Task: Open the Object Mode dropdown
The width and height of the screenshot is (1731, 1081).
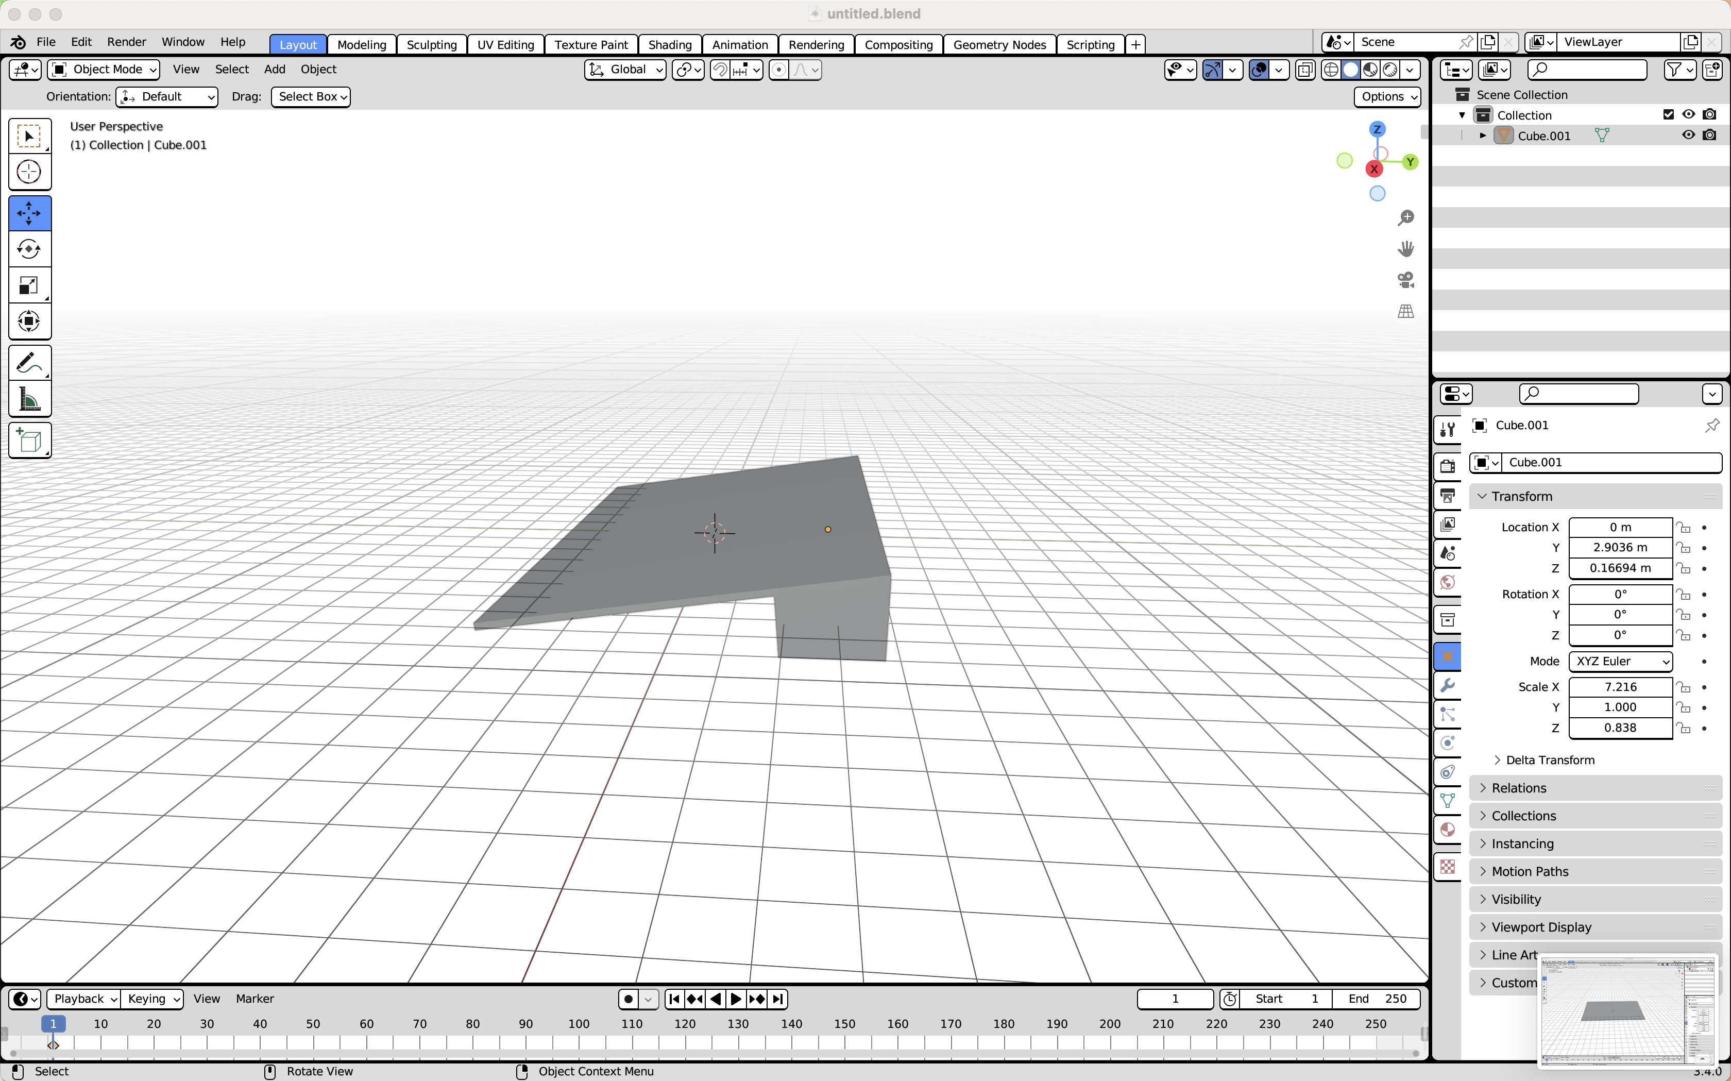Action: [x=105, y=70]
